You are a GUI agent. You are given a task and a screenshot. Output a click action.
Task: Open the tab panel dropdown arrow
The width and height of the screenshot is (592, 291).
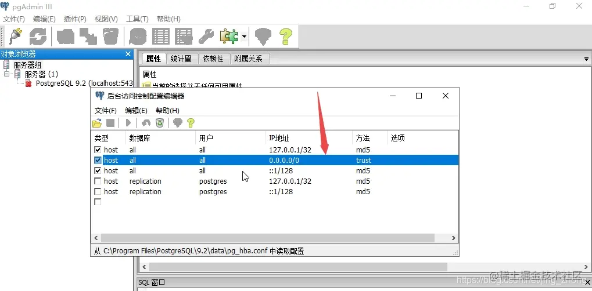click(586, 59)
